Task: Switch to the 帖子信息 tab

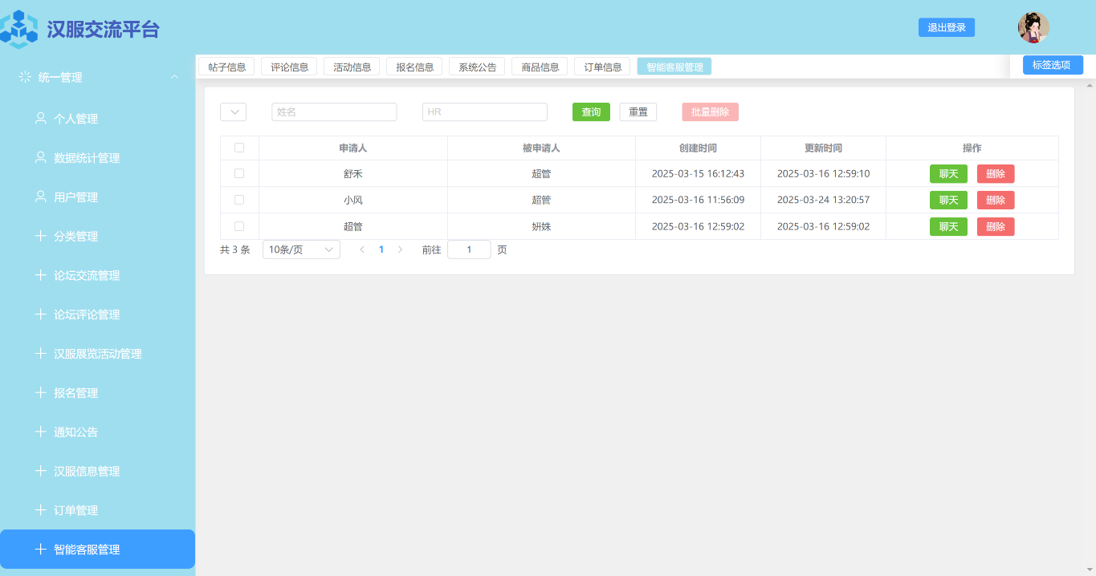Action: [226, 67]
